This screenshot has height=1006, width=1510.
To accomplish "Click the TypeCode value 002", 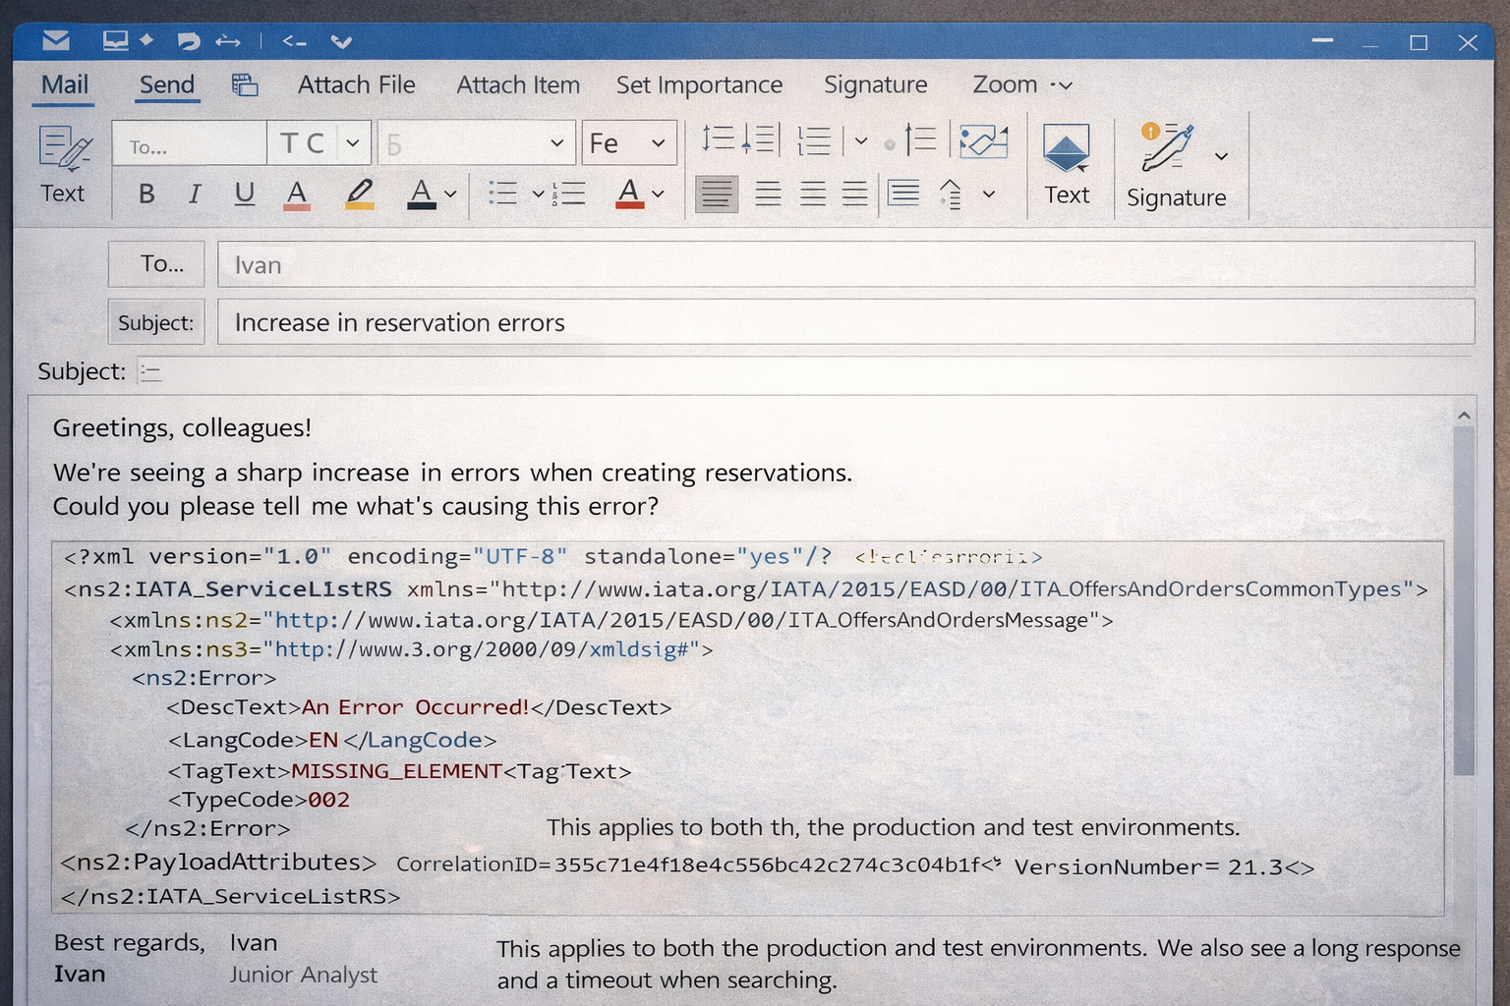I will 328,800.
